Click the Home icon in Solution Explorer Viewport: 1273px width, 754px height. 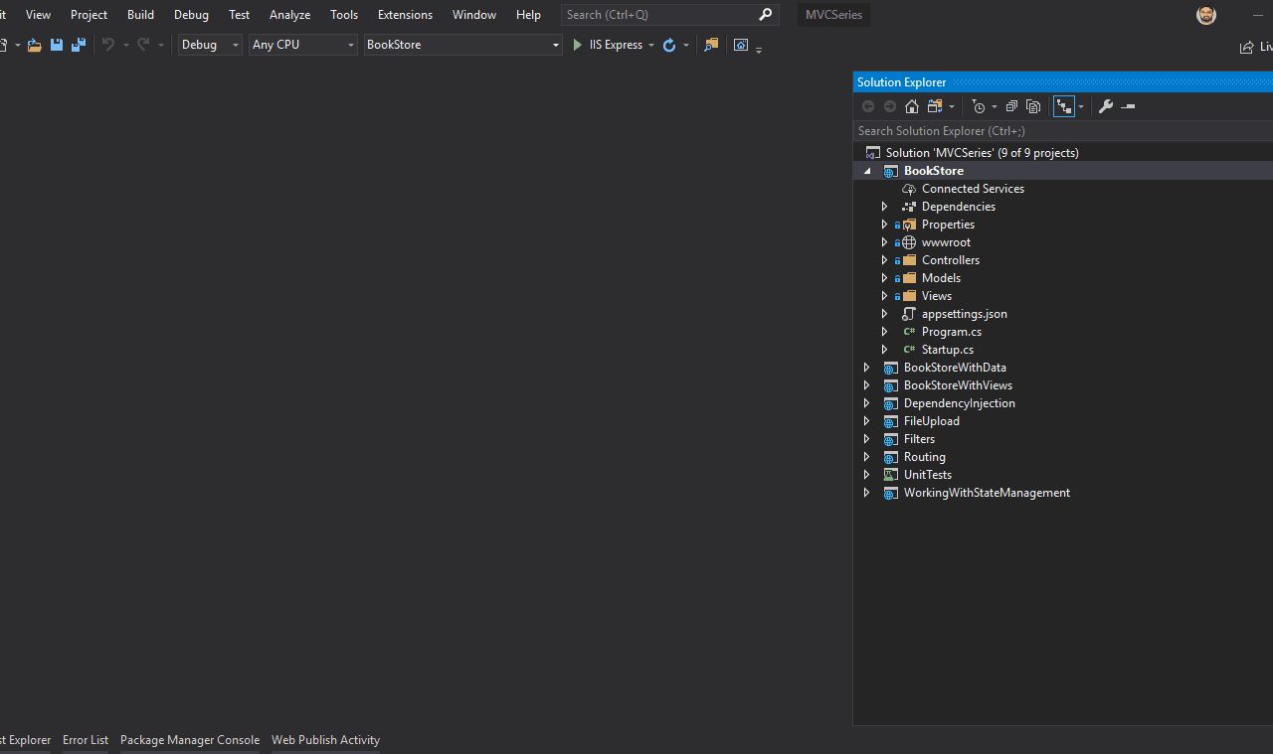tap(911, 106)
